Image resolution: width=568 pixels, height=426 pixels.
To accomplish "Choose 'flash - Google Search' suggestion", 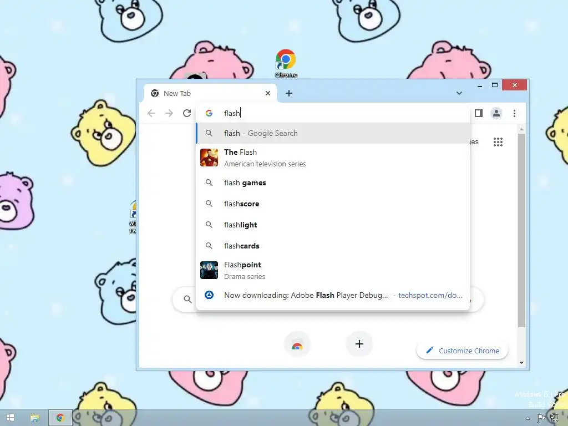I will tap(333, 133).
